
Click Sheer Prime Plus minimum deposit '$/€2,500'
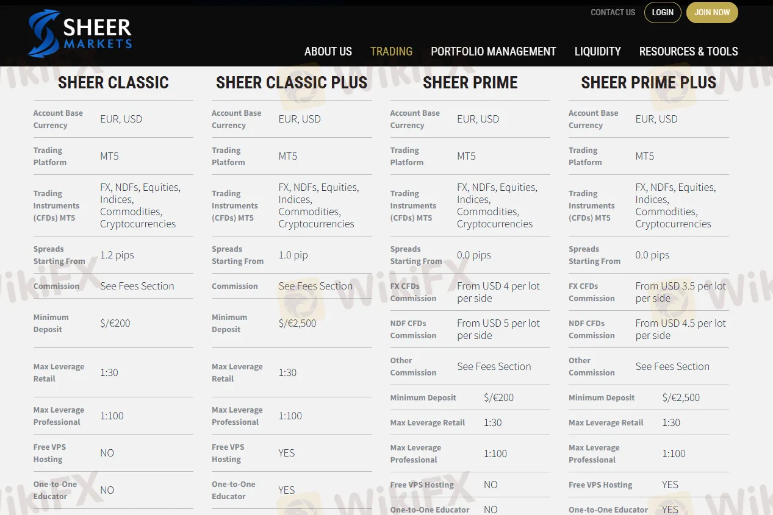point(681,397)
